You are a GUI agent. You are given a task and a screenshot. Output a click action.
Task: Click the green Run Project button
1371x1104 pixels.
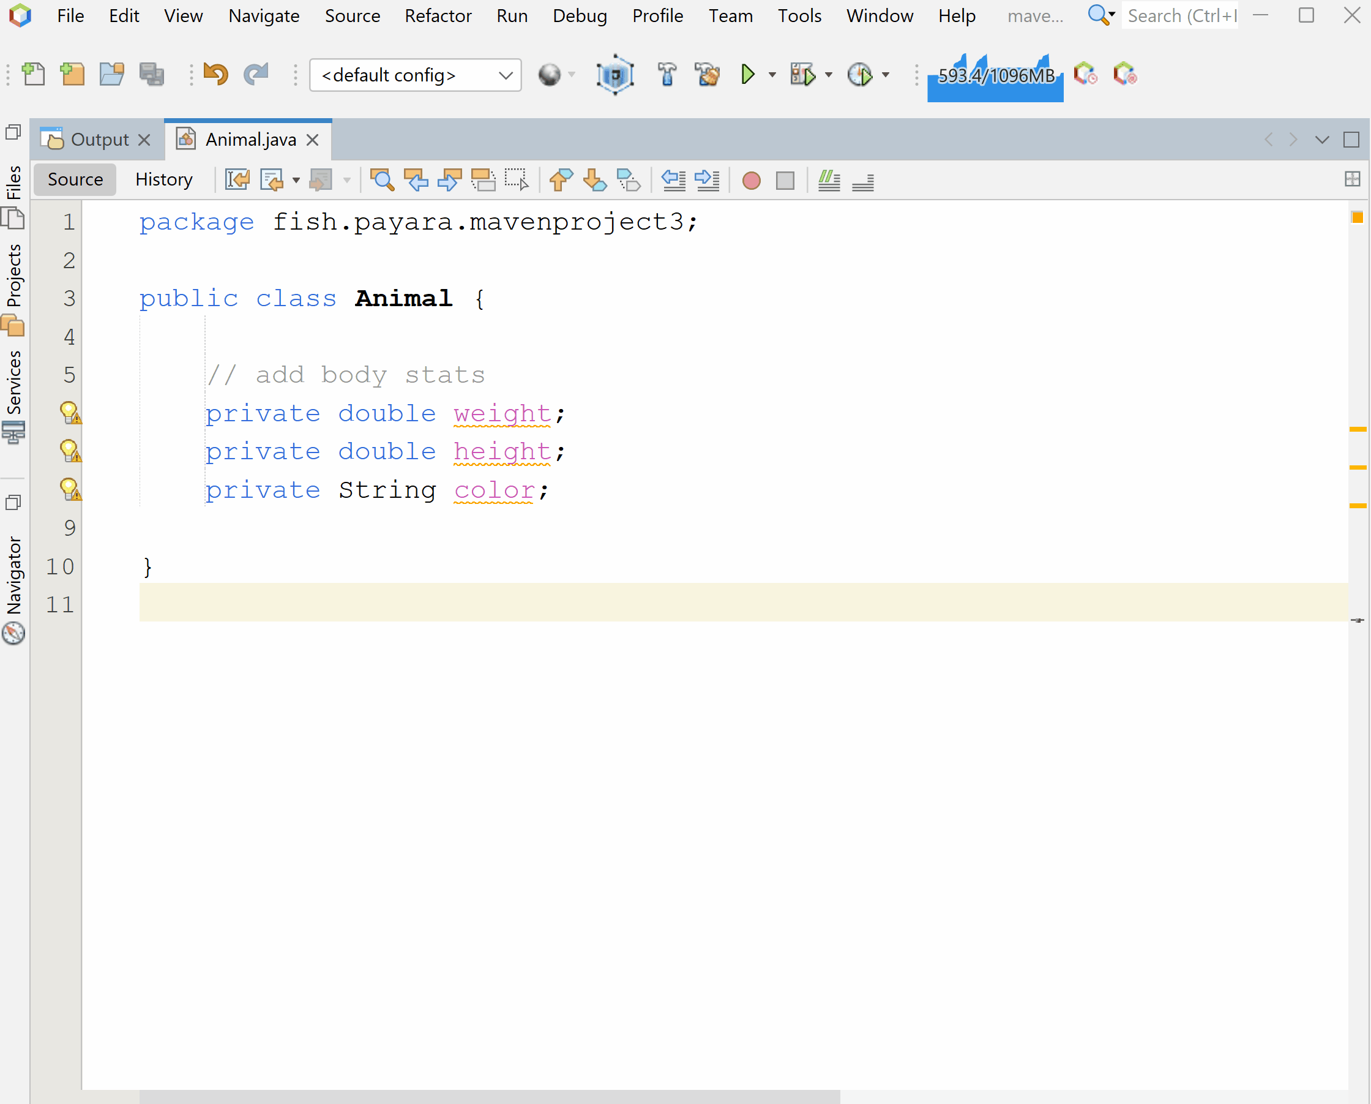(748, 75)
